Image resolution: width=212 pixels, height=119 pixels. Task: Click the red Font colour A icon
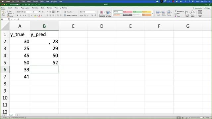(39, 16)
